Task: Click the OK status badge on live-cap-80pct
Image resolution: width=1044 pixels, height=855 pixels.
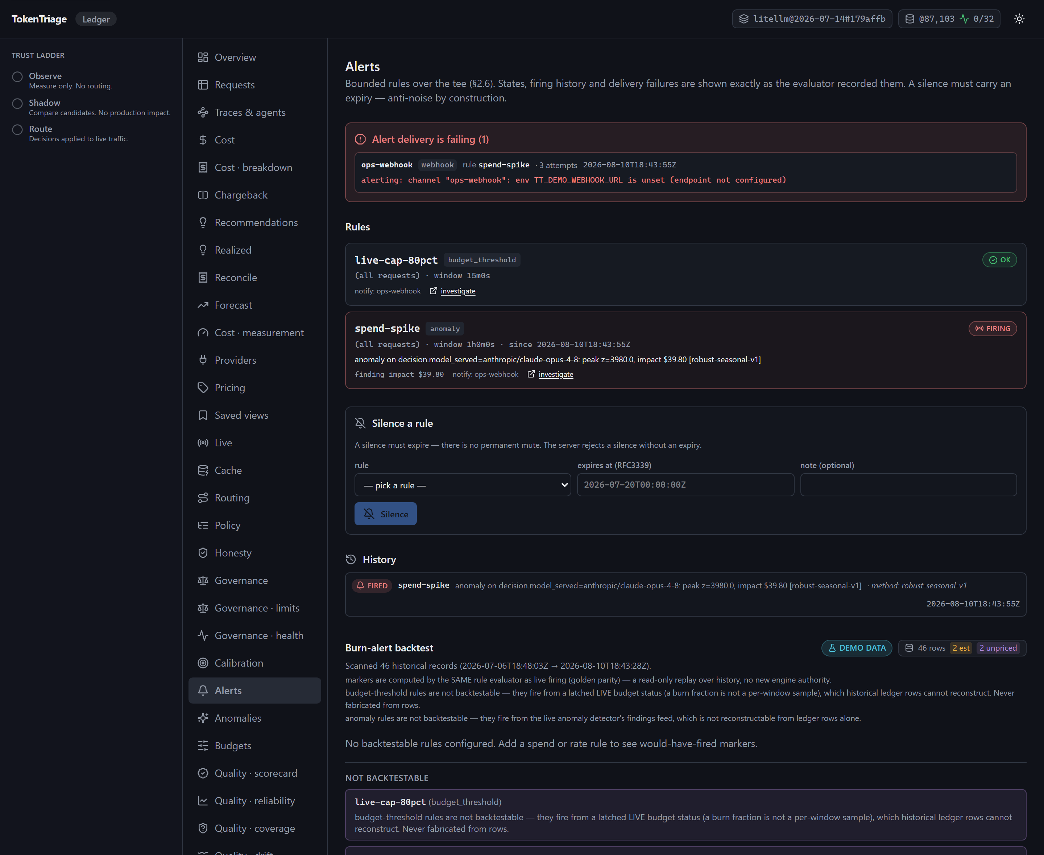Action: (x=1000, y=260)
